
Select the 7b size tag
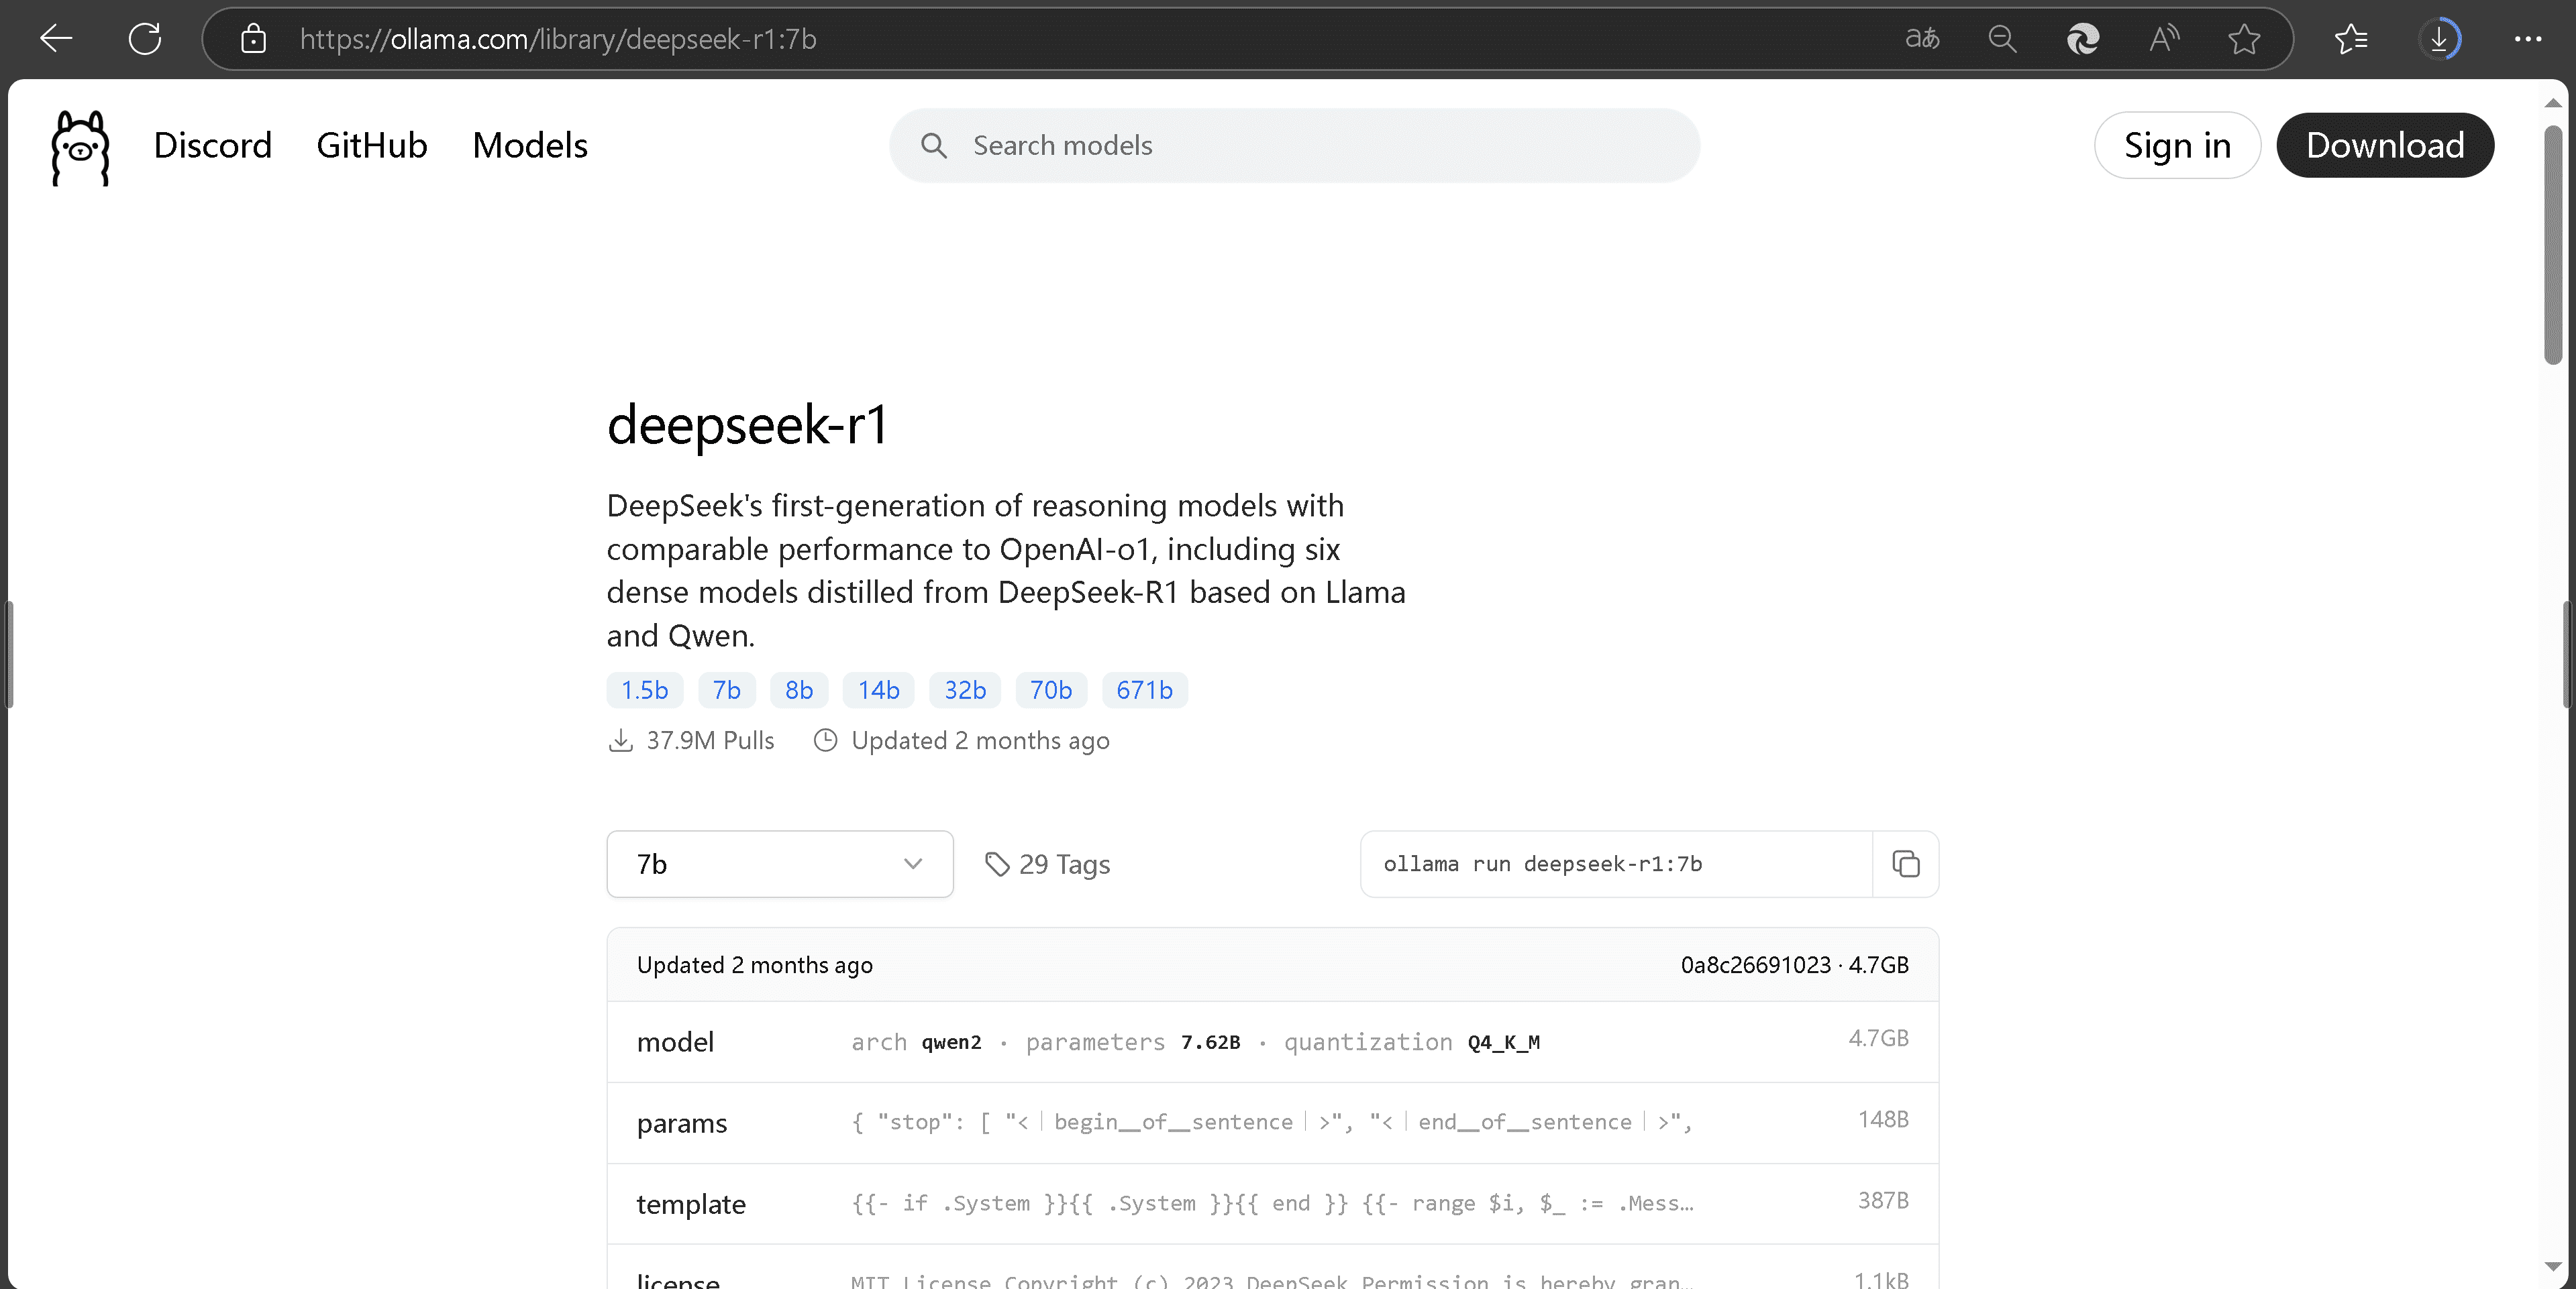726,689
